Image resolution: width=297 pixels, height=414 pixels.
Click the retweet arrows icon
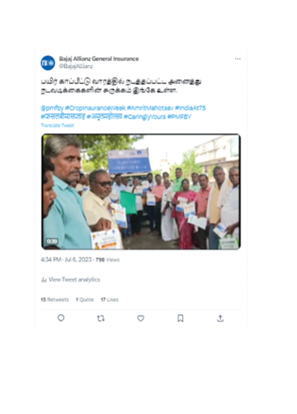pyautogui.click(x=101, y=319)
